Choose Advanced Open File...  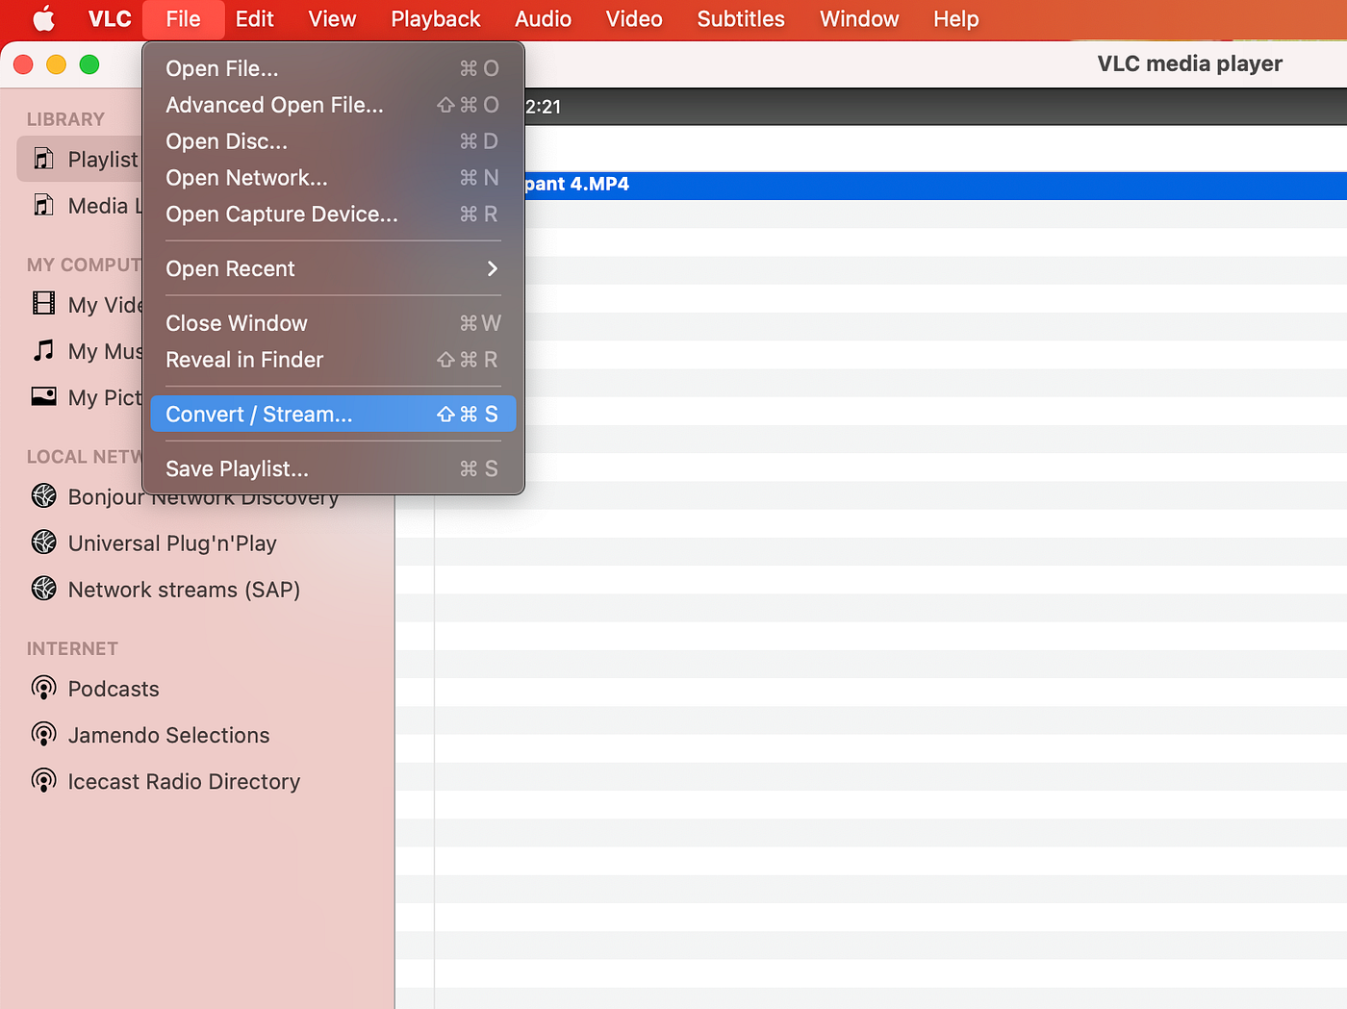333,105
